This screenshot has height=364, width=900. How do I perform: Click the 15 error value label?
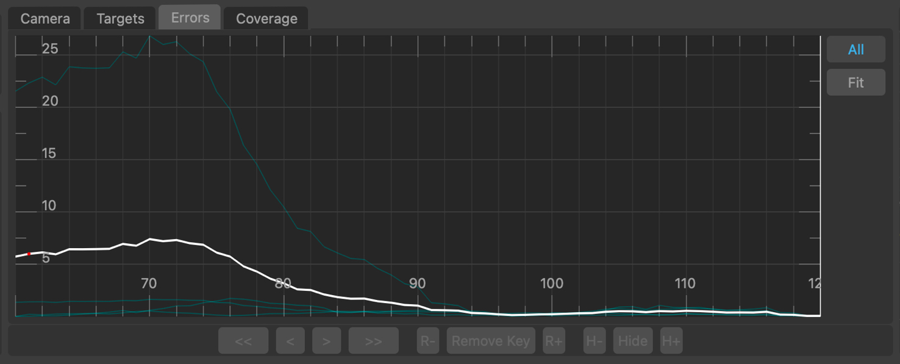(49, 154)
